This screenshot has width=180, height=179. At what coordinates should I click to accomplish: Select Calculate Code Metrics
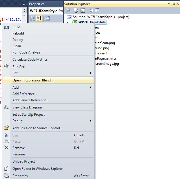[48, 60]
